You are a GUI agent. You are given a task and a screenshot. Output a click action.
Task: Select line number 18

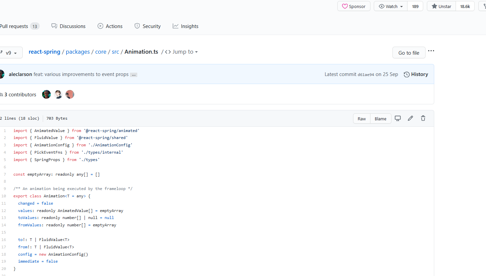[4, 254]
